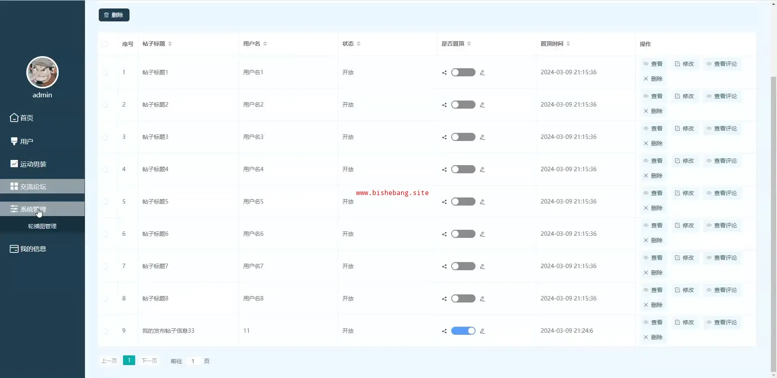Viewport: 777px width, 378px height.
Task: Click the 上一页 pagination button
Action: [x=109, y=361]
